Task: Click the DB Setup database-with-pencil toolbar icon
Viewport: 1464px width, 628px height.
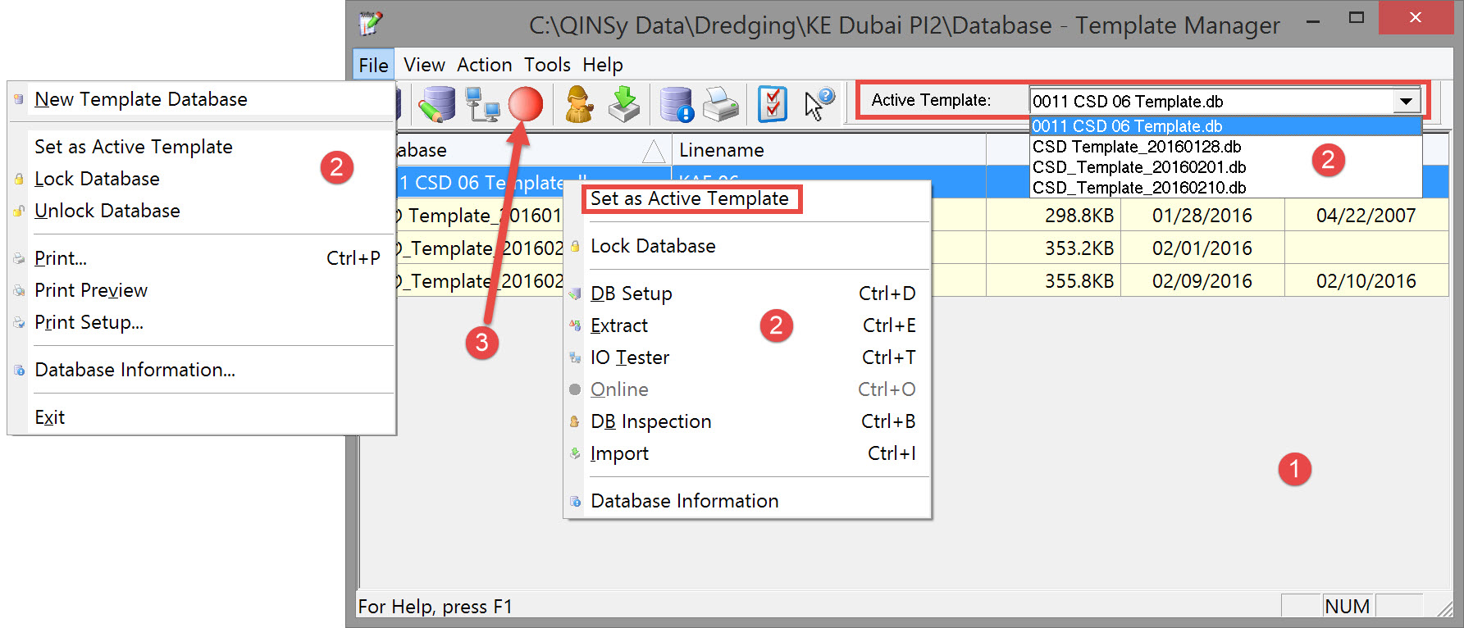Action: pos(436,105)
